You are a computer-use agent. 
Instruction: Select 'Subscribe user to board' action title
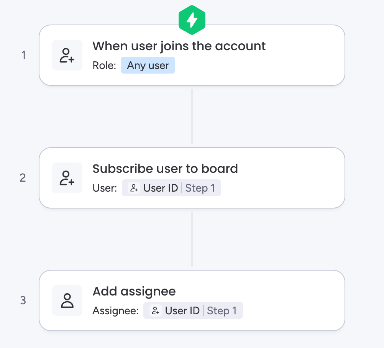pyautogui.click(x=165, y=169)
